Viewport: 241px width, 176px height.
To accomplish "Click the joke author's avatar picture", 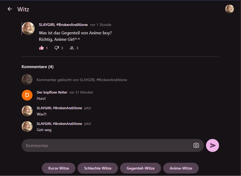I will 28,28.
